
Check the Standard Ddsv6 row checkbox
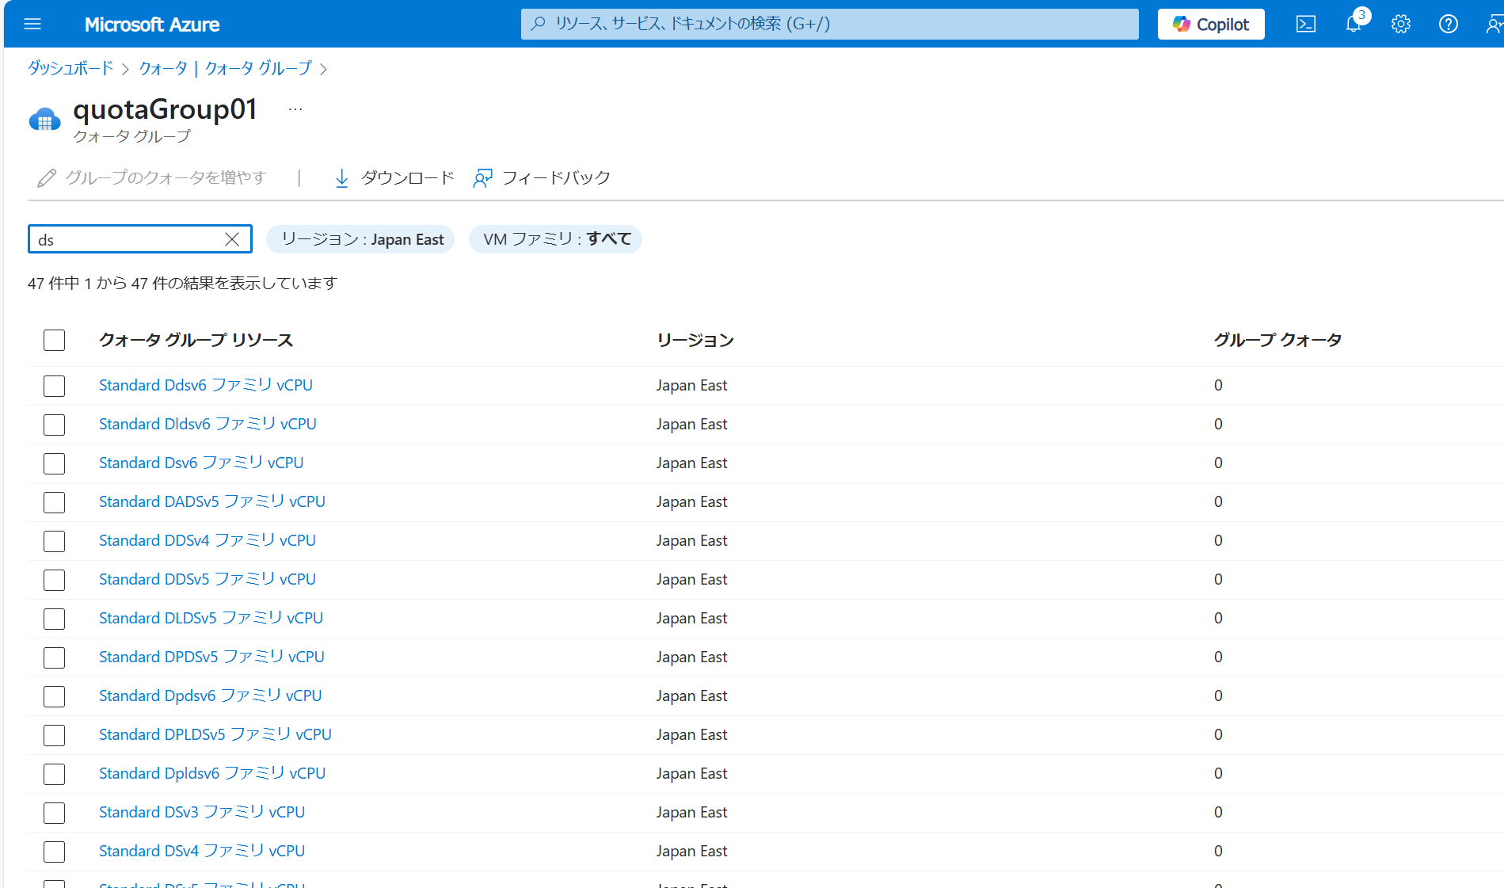point(54,386)
